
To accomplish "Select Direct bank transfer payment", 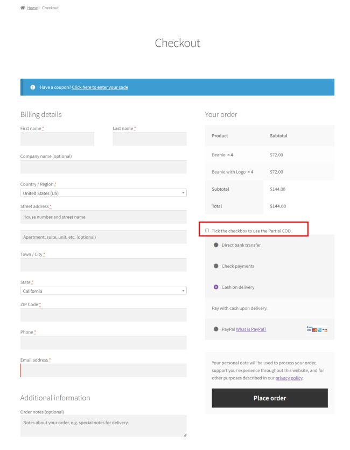I will [x=216, y=245].
